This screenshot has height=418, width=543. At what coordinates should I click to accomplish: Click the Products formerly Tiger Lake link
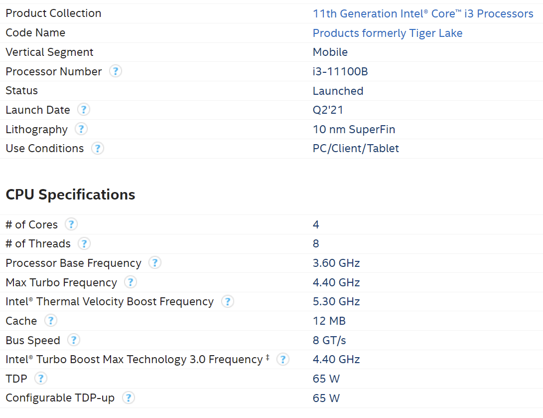coord(388,33)
